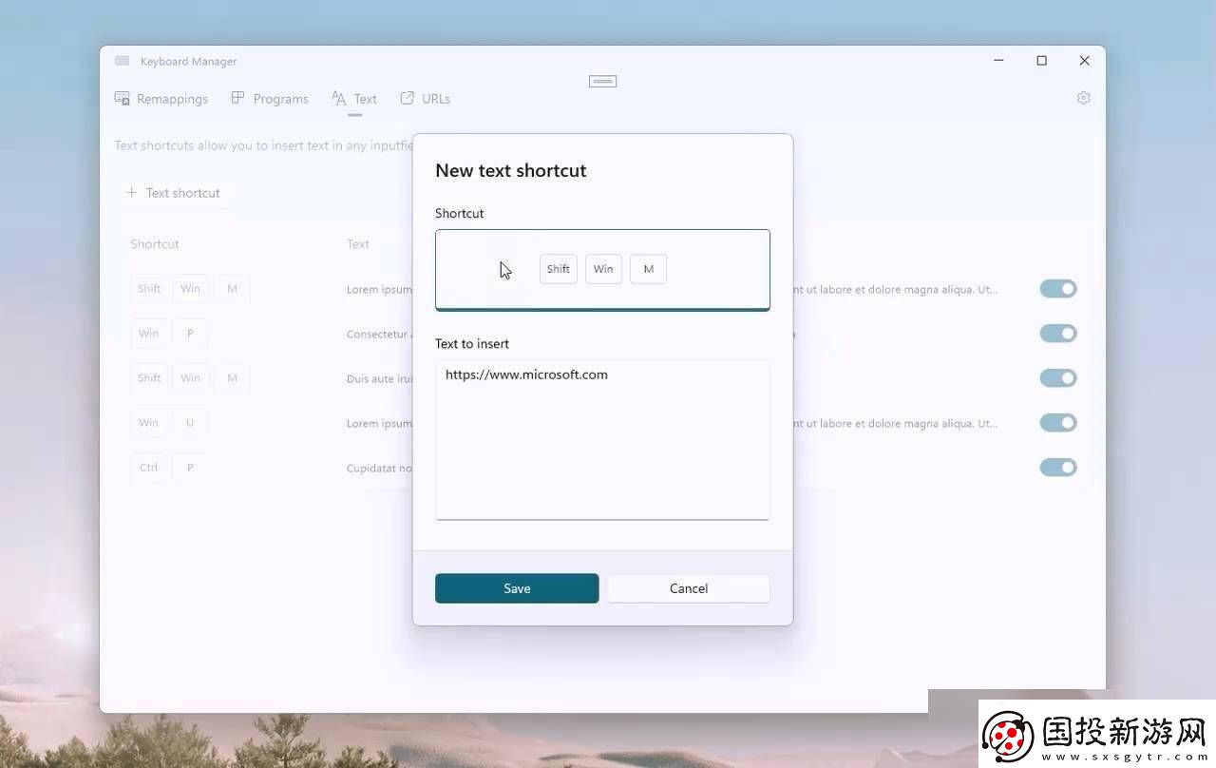
Task: Toggle off the first Shift Win M shortcut
Action: tap(1057, 289)
